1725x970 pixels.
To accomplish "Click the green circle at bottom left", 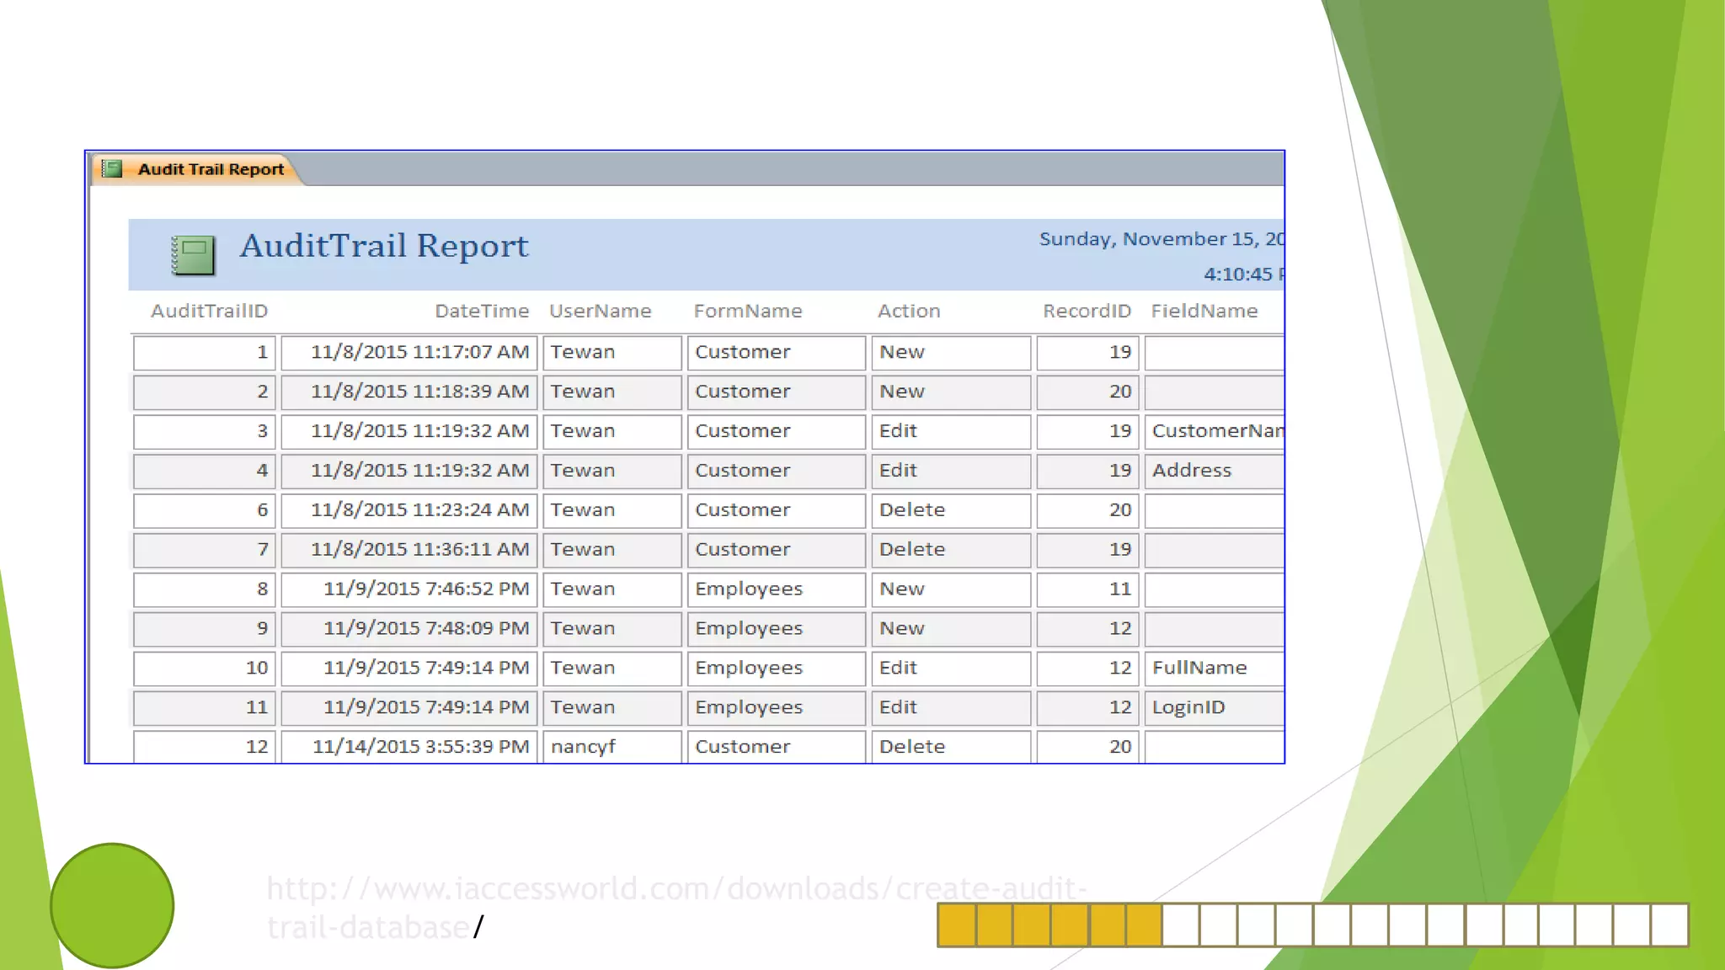I will point(112,905).
